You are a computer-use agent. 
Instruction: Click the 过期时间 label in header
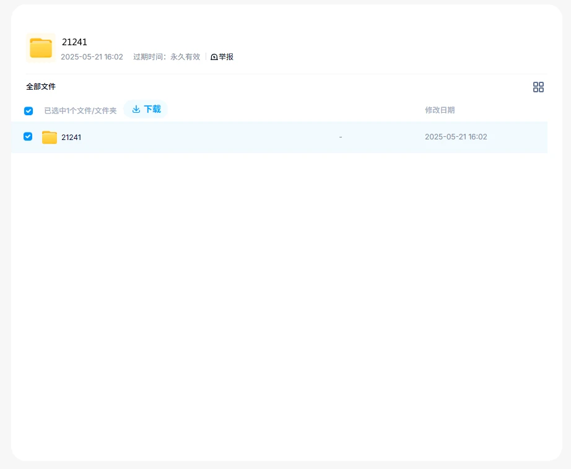[x=149, y=57]
